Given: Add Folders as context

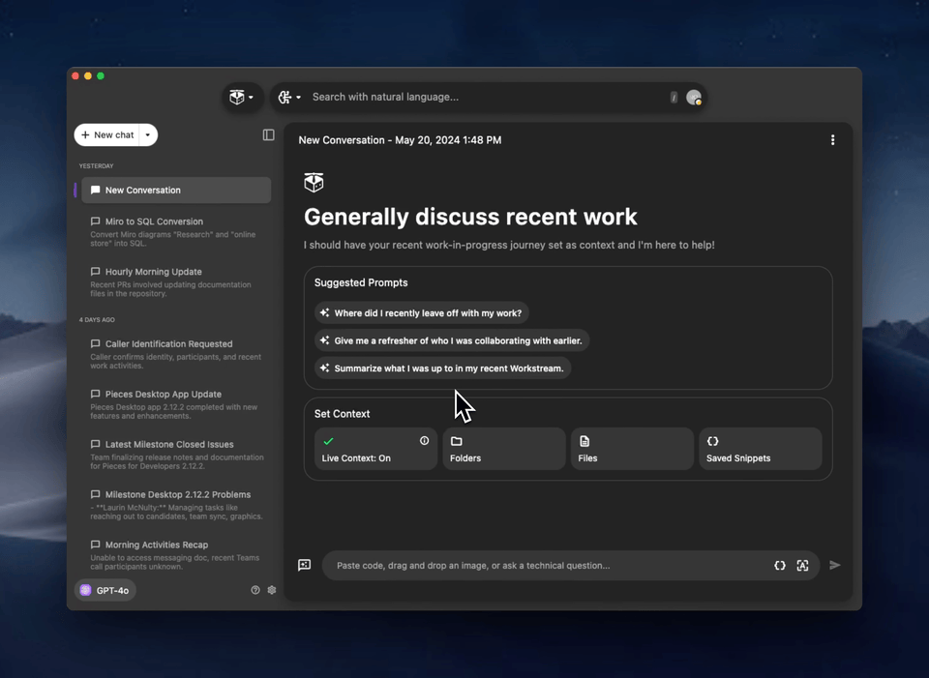Looking at the screenshot, I should point(503,450).
